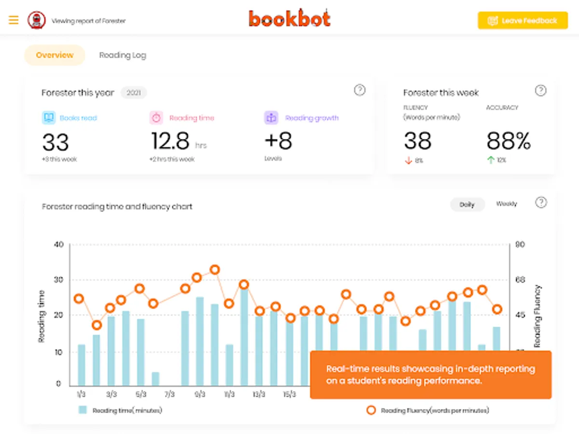Open help for Forester this week

[541, 91]
